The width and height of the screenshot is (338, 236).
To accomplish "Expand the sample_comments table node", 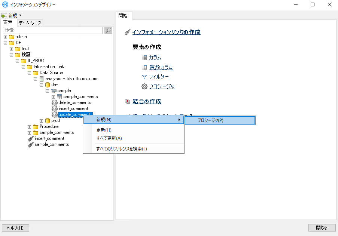I will [x=53, y=97].
